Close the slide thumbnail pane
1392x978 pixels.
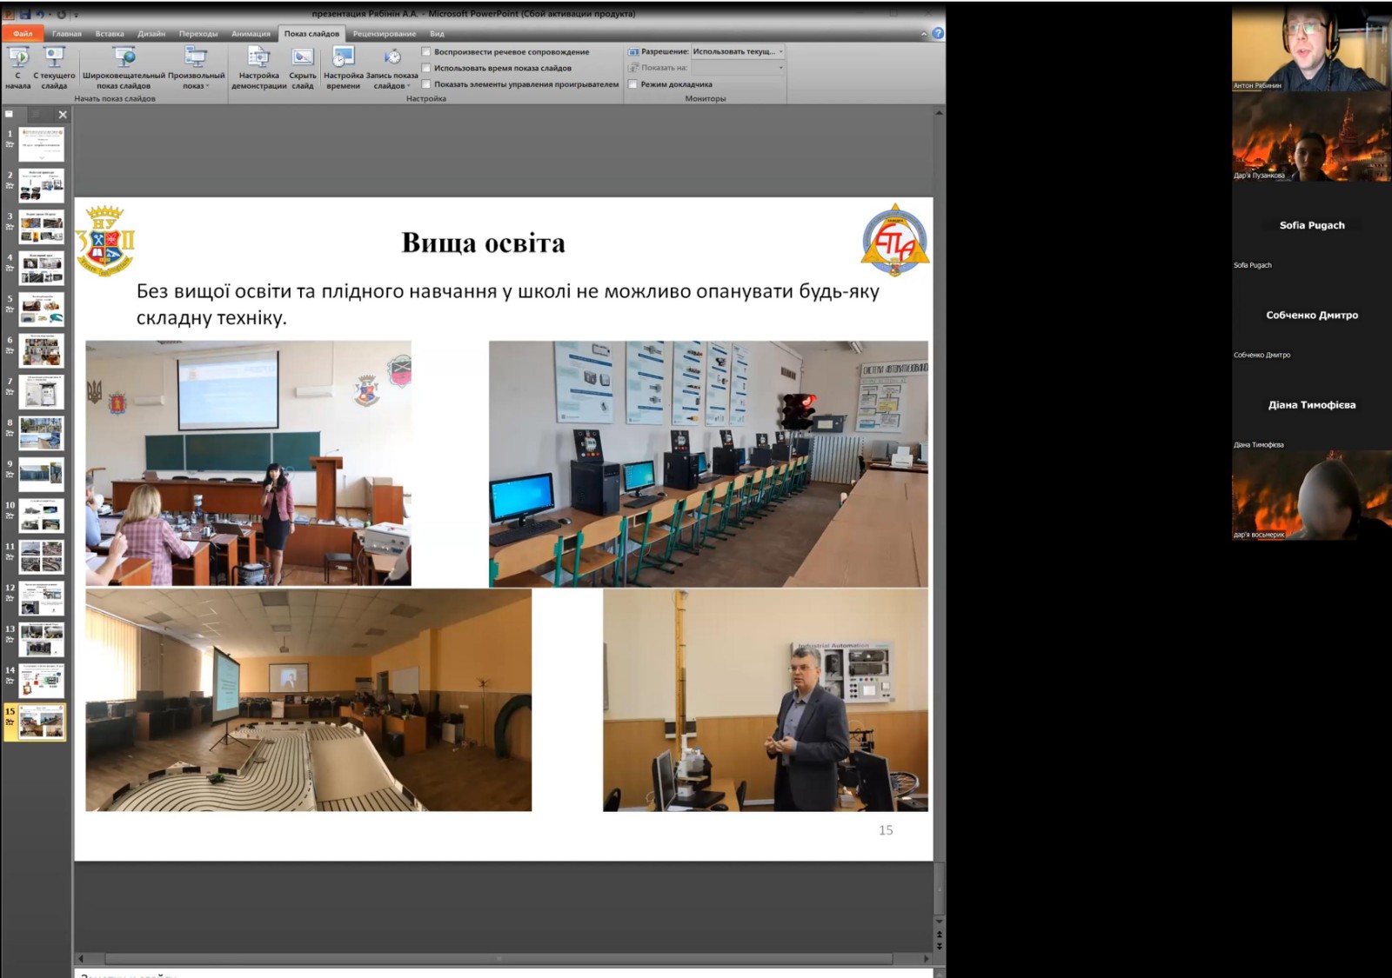(63, 115)
